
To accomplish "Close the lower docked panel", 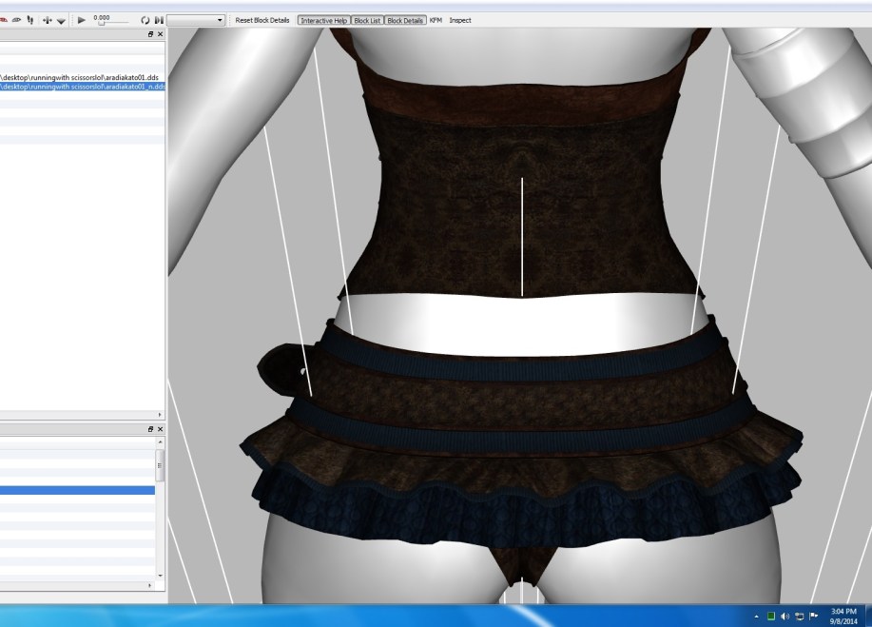I will (x=160, y=429).
